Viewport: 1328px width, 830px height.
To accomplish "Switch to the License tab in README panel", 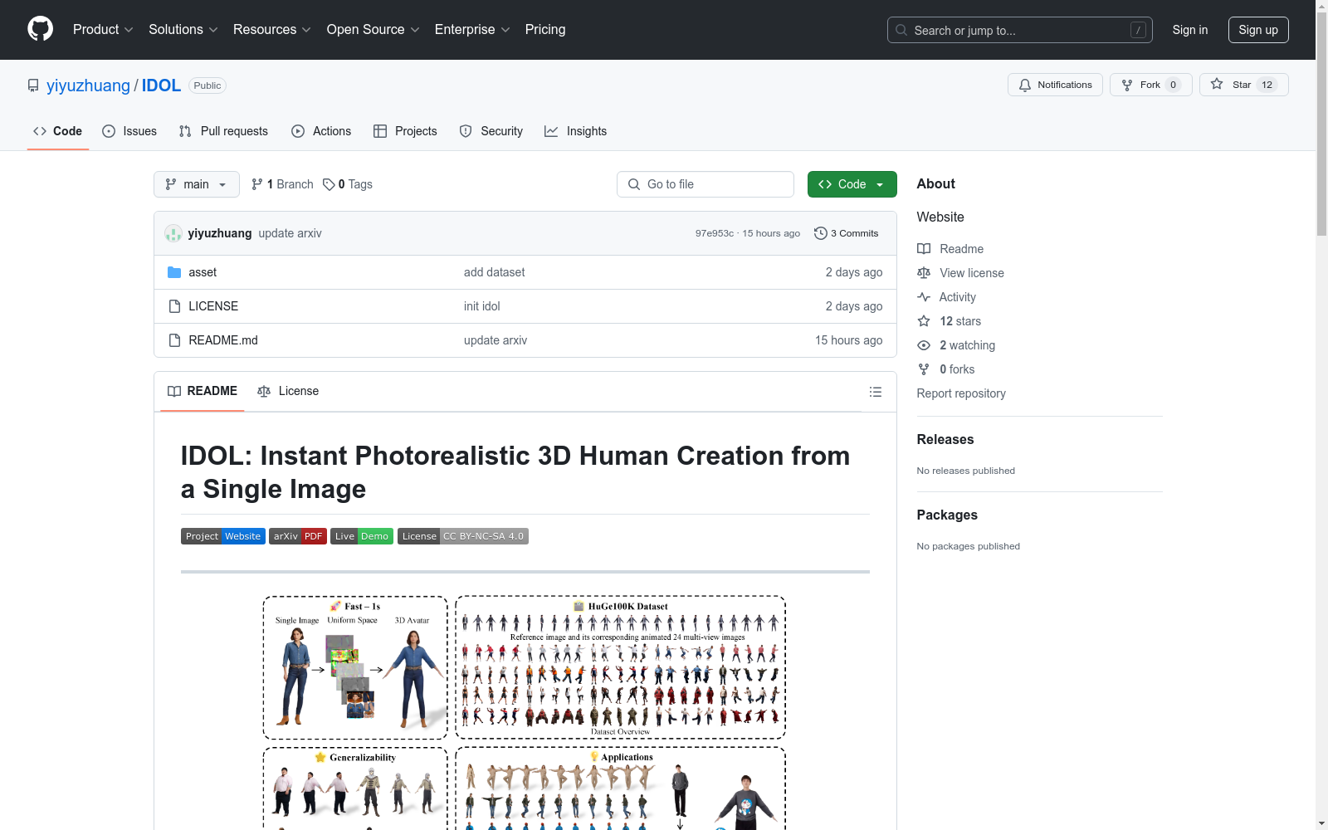I will click(288, 391).
